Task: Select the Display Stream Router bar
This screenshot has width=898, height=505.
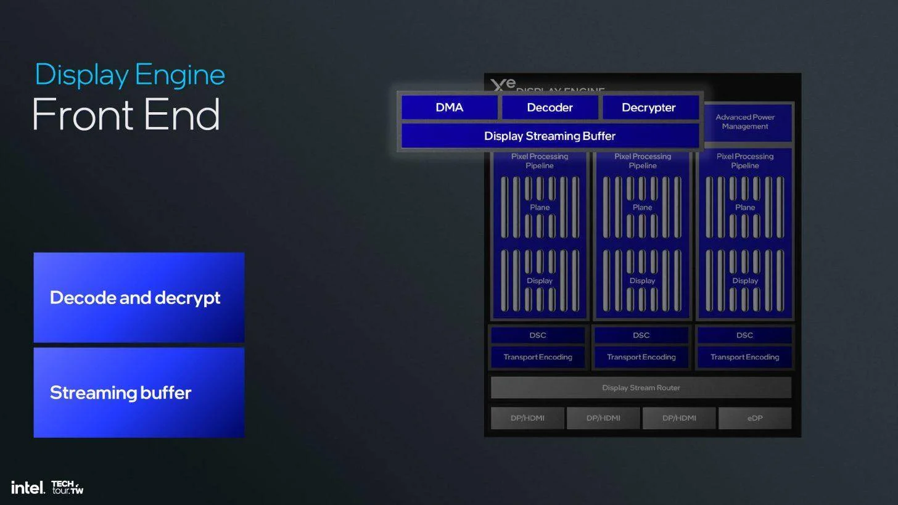Action: pos(641,388)
